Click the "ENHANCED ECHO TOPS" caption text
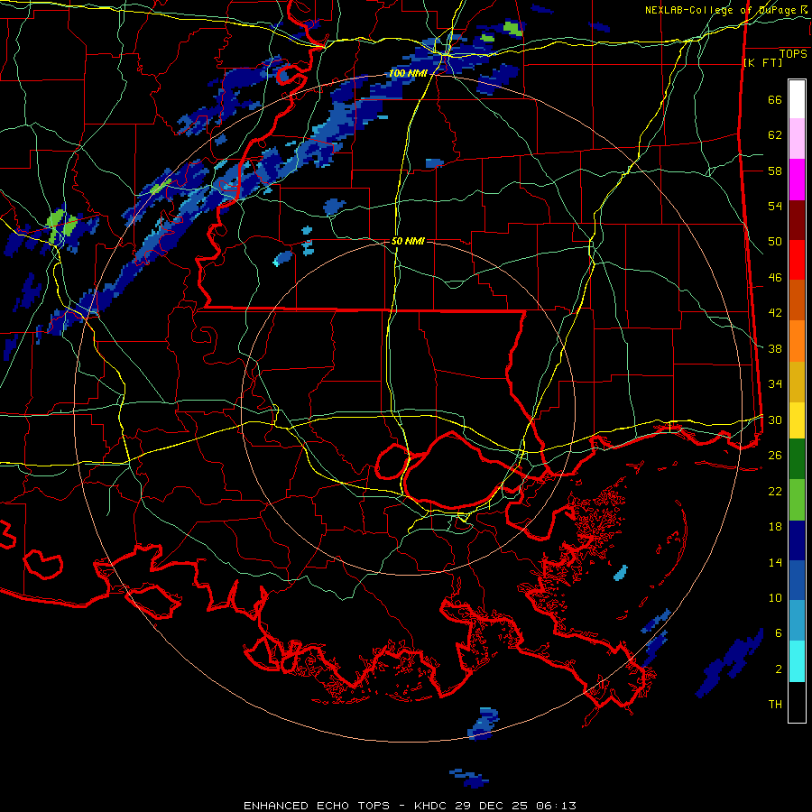812x812 pixels. coord(317,806)
